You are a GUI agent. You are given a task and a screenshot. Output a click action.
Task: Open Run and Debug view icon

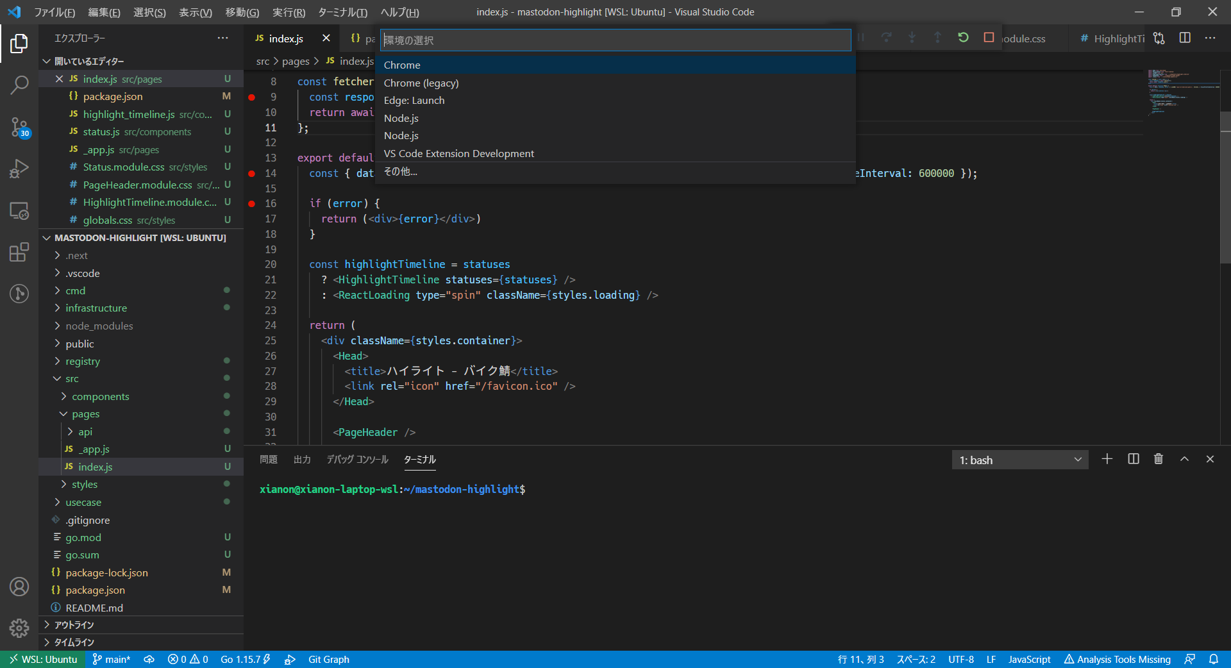[19, 169]
